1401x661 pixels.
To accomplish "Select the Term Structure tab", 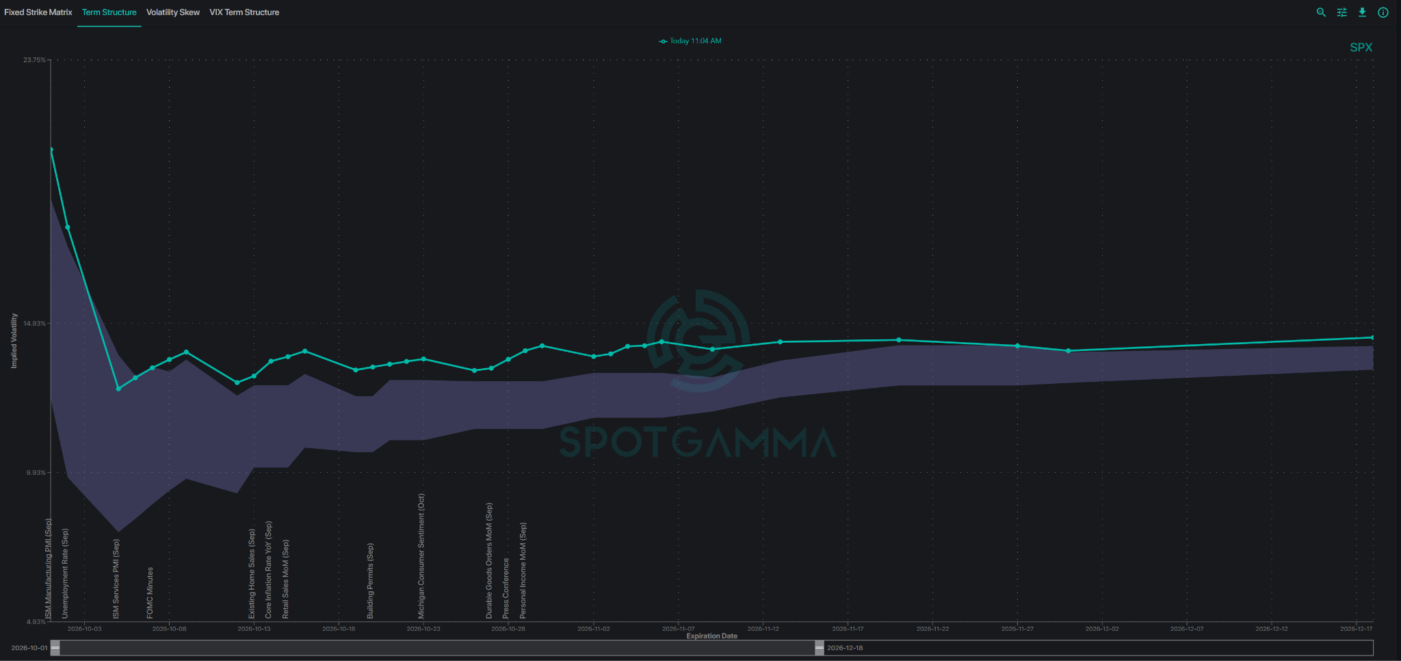I will pyautogui.click(x=109, y=12).
